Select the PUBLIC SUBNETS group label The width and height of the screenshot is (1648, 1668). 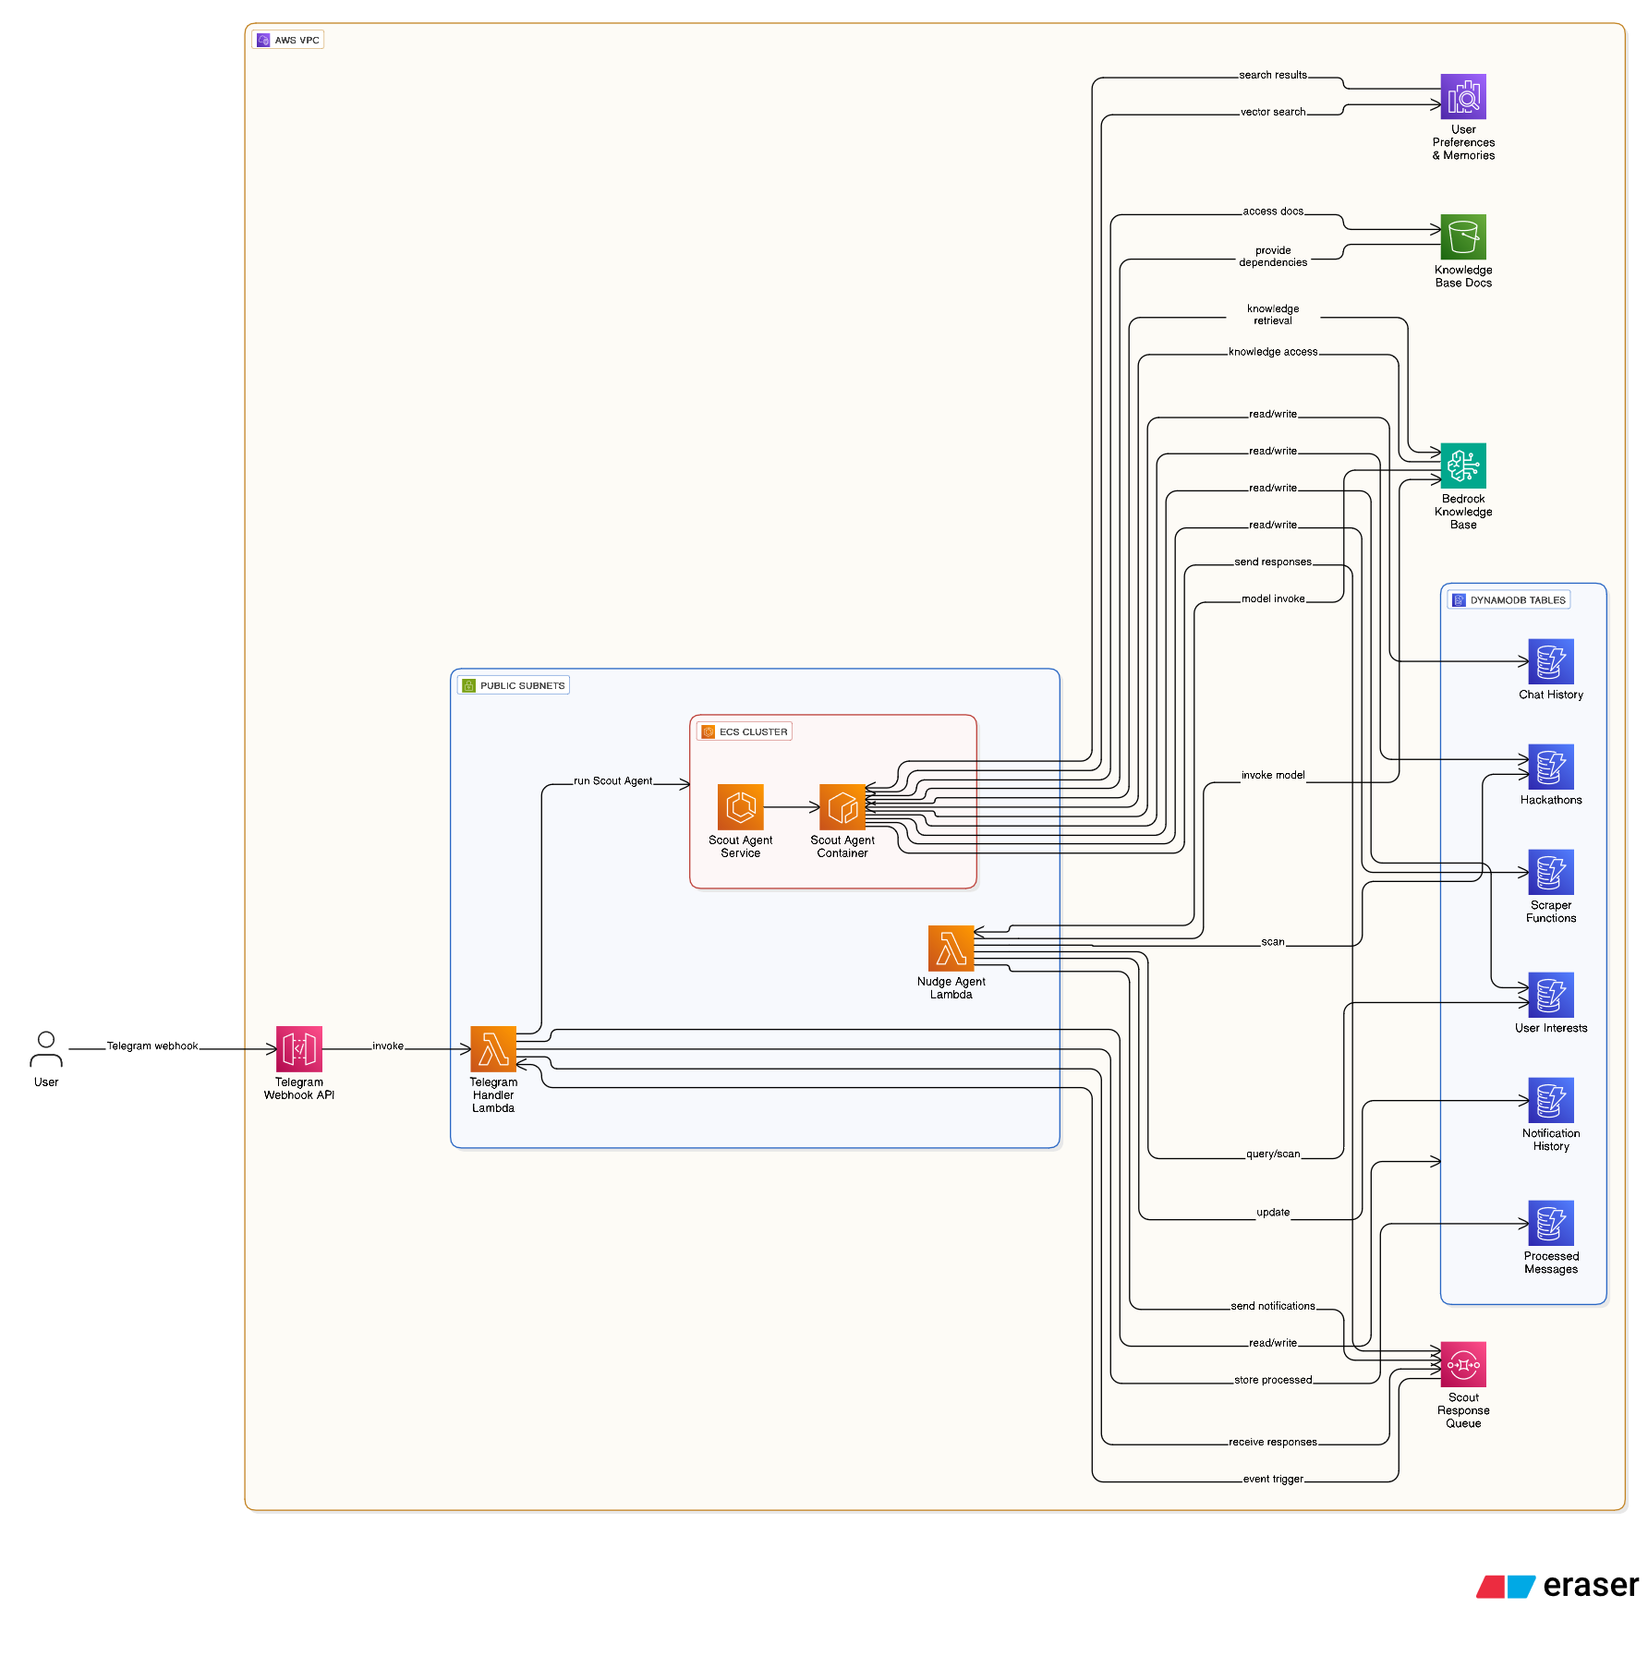[x=514, y=684]
